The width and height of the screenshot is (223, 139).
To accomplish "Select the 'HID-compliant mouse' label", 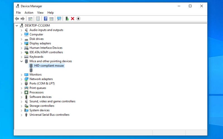I will 49,66.
